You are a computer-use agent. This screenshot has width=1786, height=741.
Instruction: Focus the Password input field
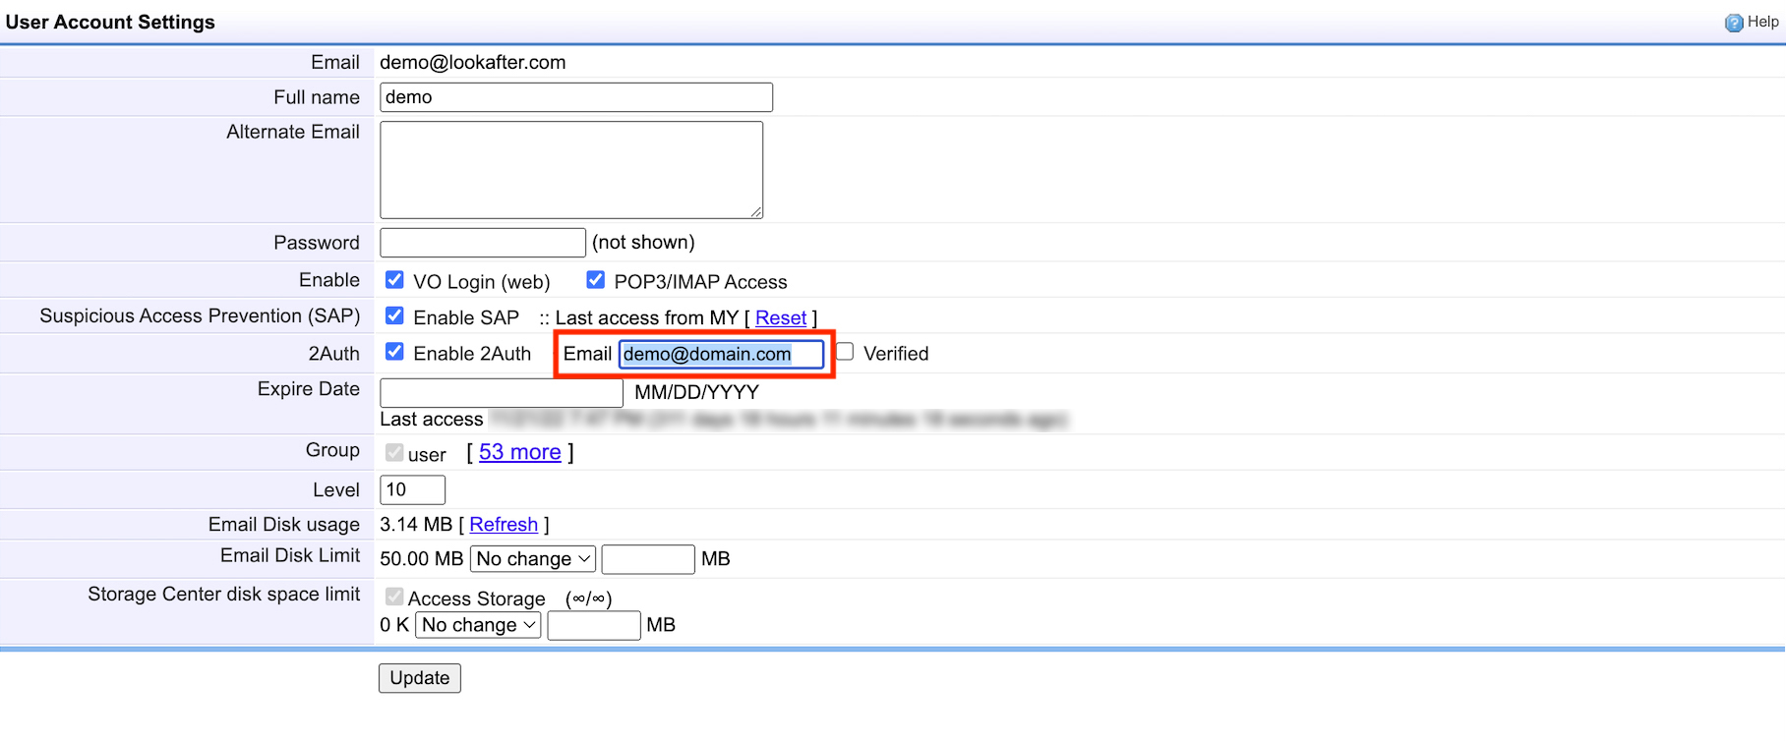click(482, 243)
